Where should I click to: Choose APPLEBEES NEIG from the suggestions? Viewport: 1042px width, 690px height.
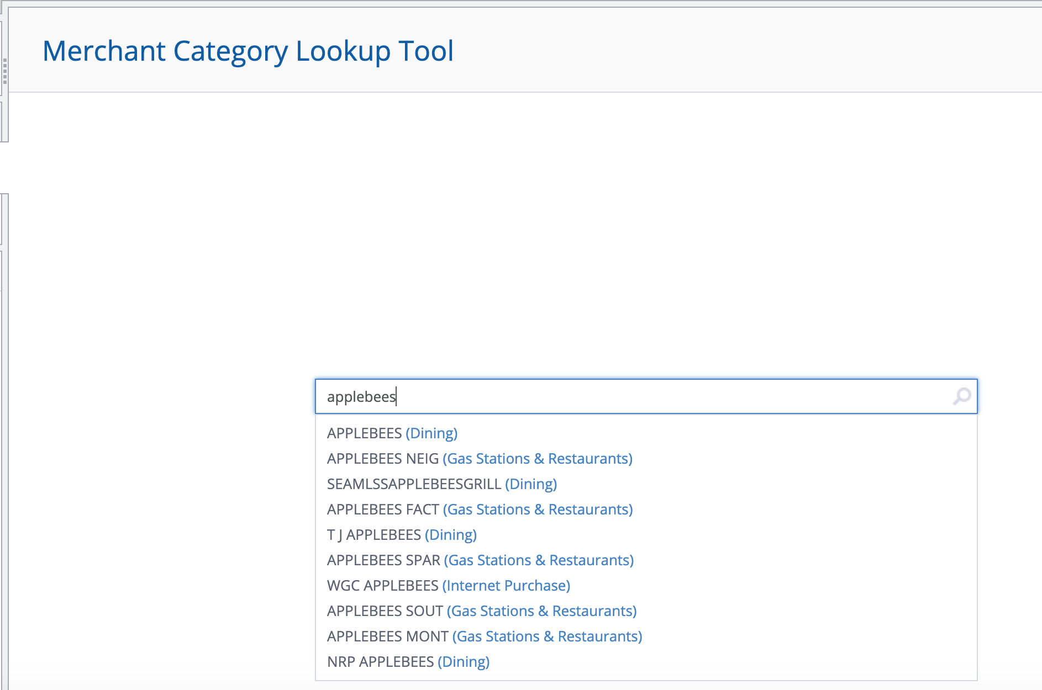383,459
